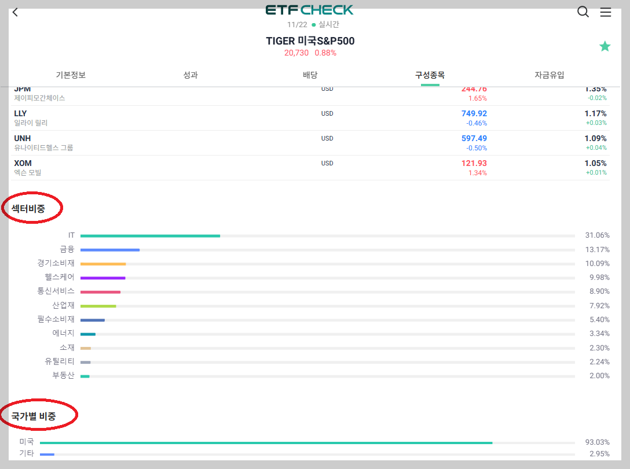Image resolution: width=630 pixels, height=469 pixels.
Task: Click the ETF CHECK logo
Action: pos(309,10)
